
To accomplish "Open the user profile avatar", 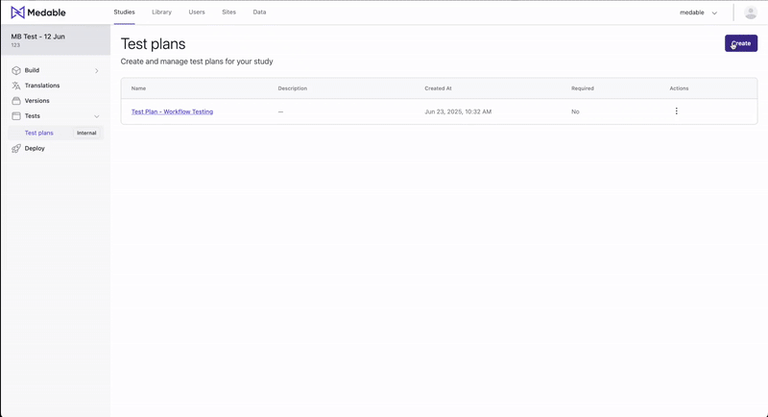I will click(x=751, y=12).
